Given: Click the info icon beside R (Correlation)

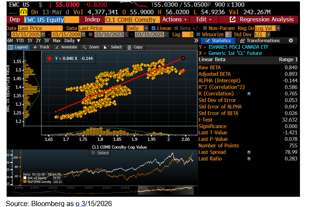Looking at the screenshot, I should [249, 94].
